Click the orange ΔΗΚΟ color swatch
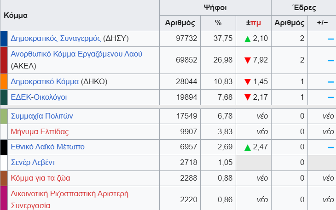Screen dimensions: 336x210 (4, 82)
